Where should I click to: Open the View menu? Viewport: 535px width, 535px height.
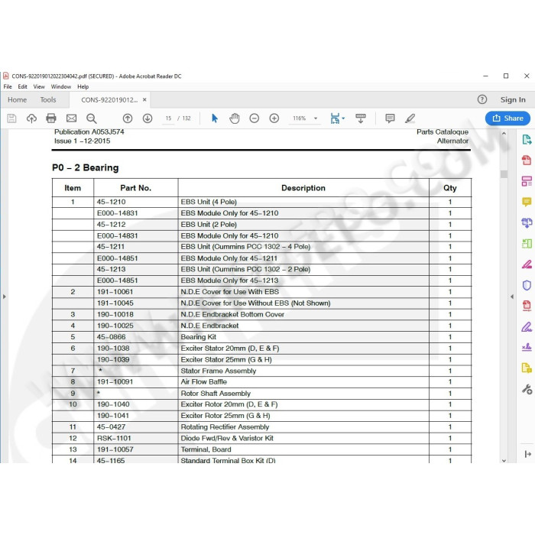[39, 86]
